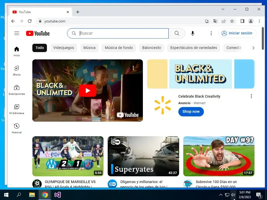Go to Inicio in sidebar

click(17, 52)
